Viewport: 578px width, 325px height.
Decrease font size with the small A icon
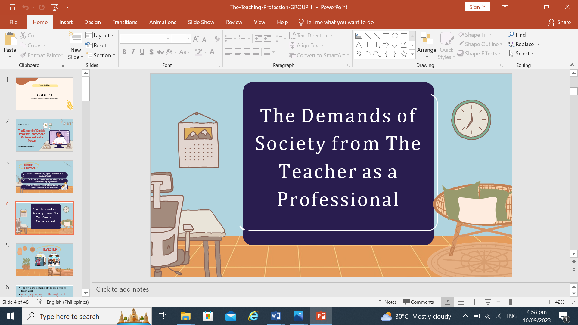pyautogui.click(x=205, y=39)
